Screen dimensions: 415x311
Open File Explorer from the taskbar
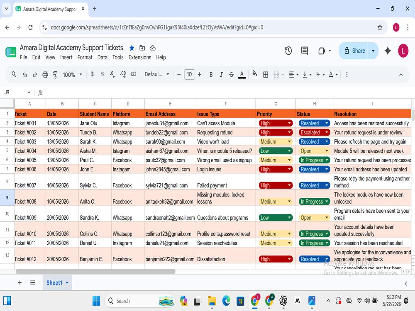tap(212, 301)
